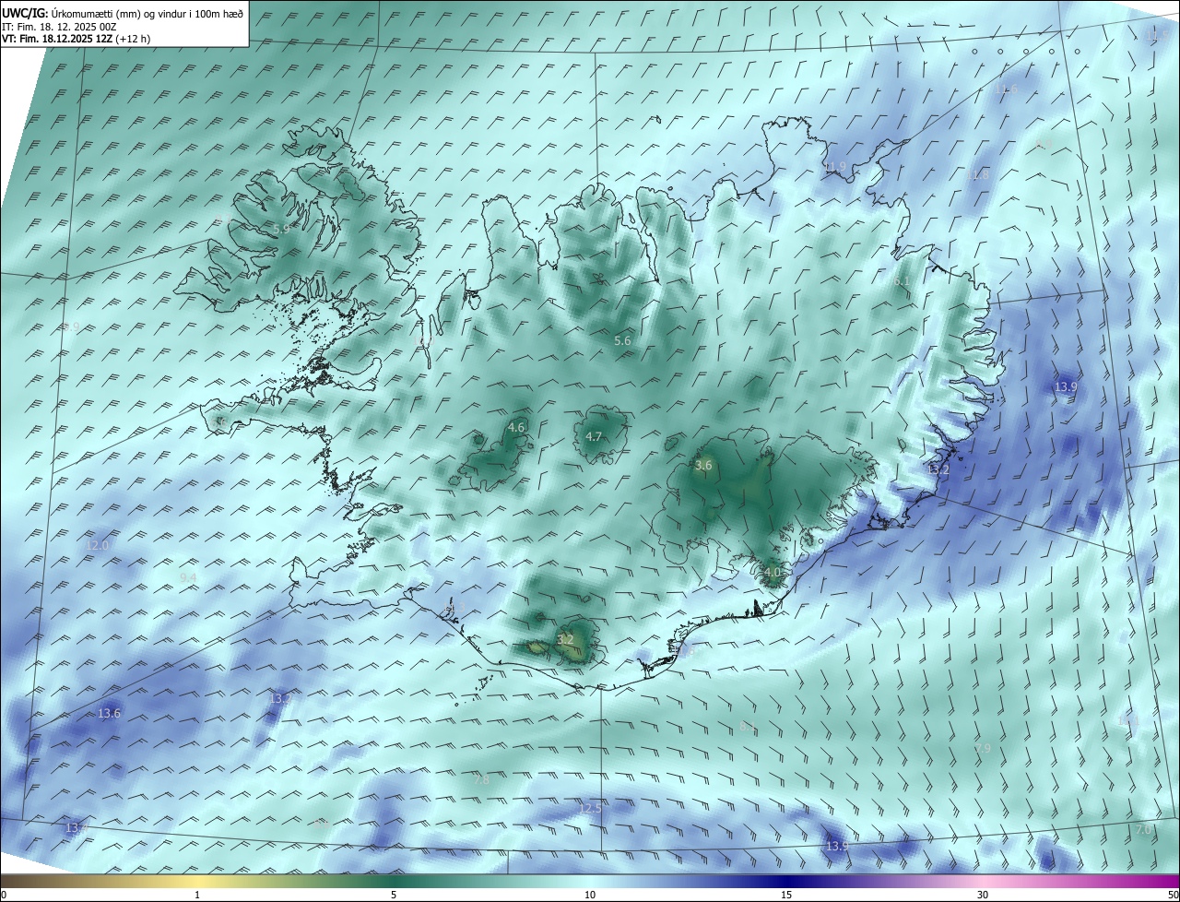Click the 3.6 value label
1180x902 pixels.
click(x=703, y=466)
